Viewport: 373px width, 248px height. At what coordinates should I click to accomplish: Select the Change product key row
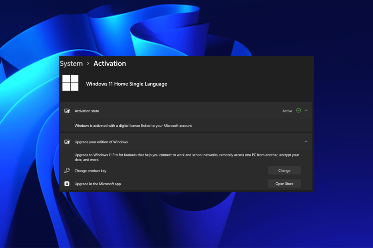pyautogui.click(x=160, y=170)
